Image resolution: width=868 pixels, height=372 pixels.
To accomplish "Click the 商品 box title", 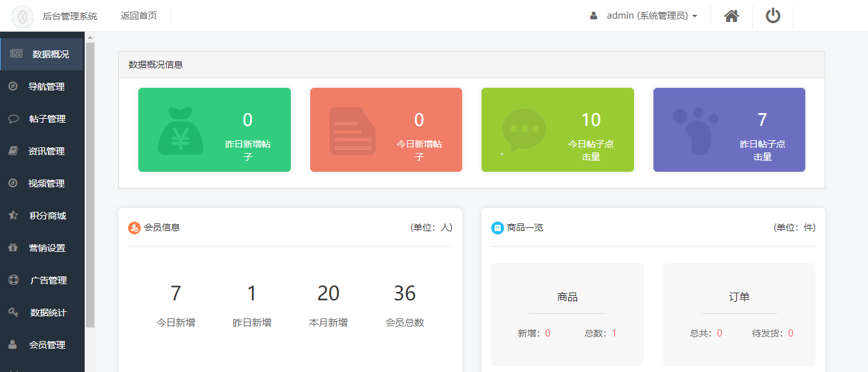I will coord(567,297).
